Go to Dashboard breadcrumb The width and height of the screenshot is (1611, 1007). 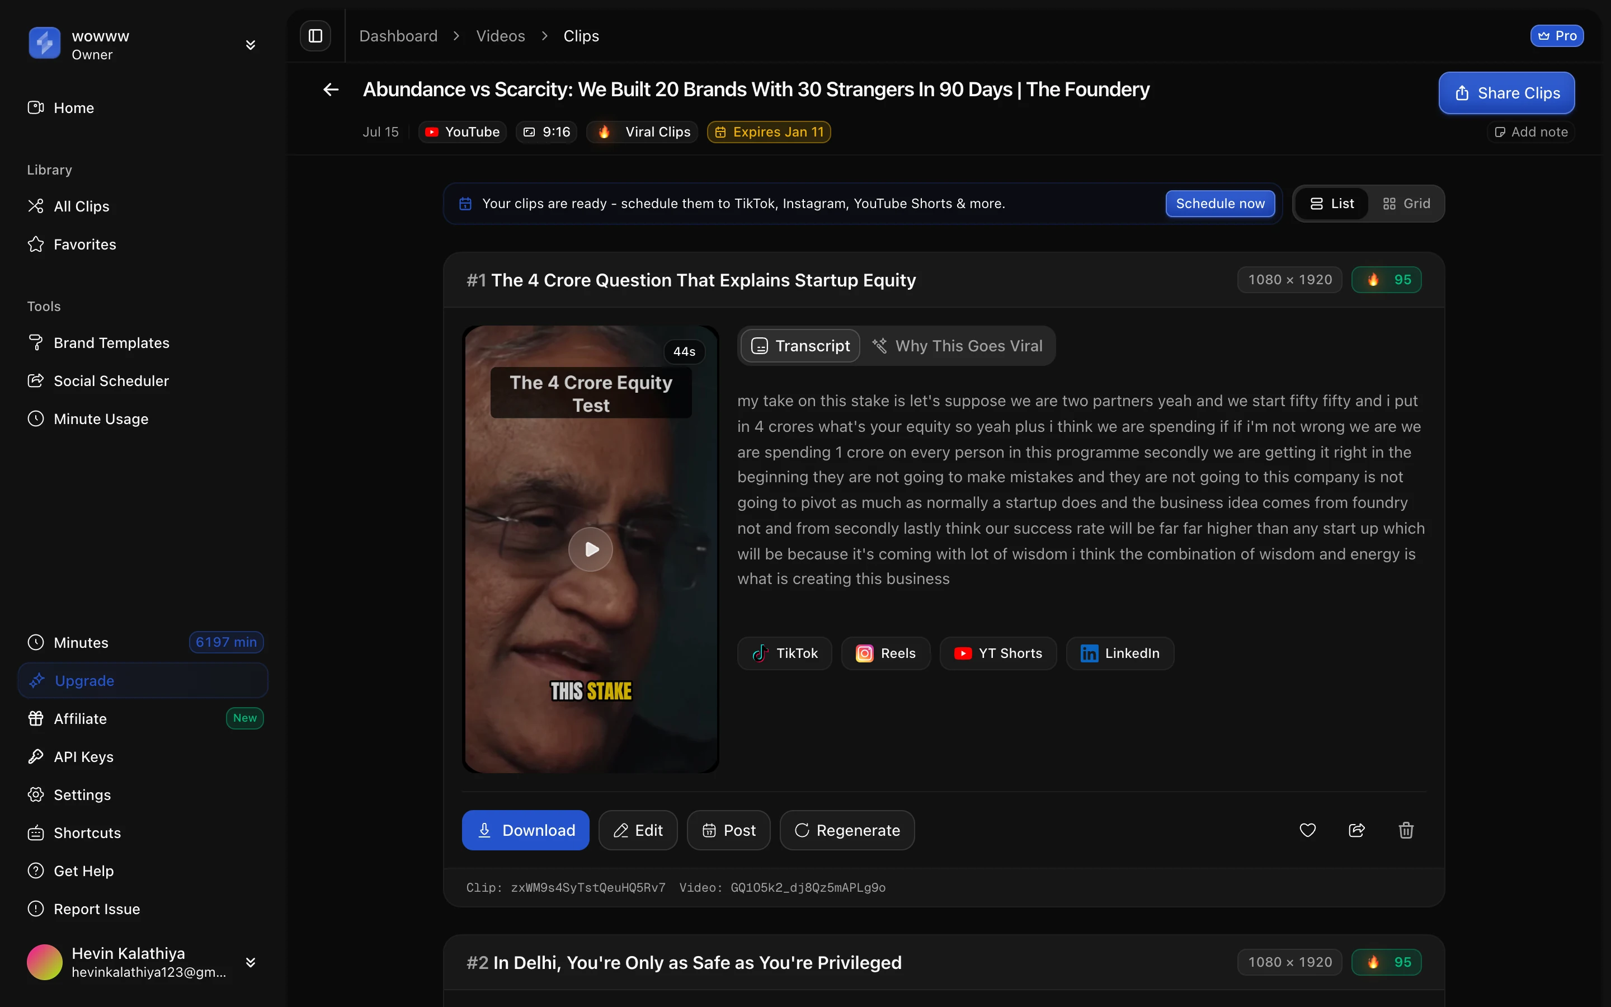(398, 36)
